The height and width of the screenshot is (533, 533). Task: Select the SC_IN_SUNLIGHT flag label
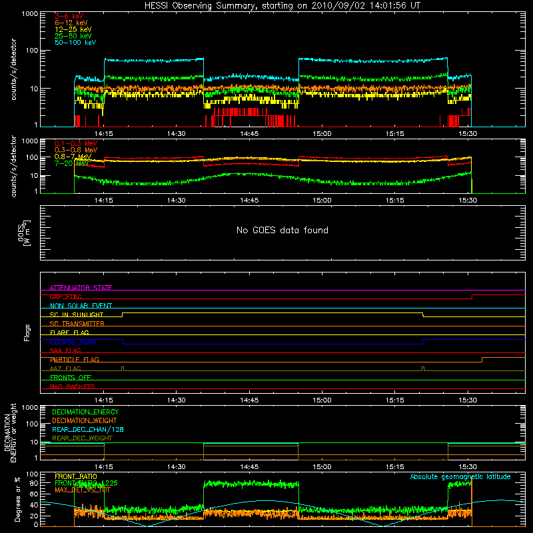pos(77,314)
